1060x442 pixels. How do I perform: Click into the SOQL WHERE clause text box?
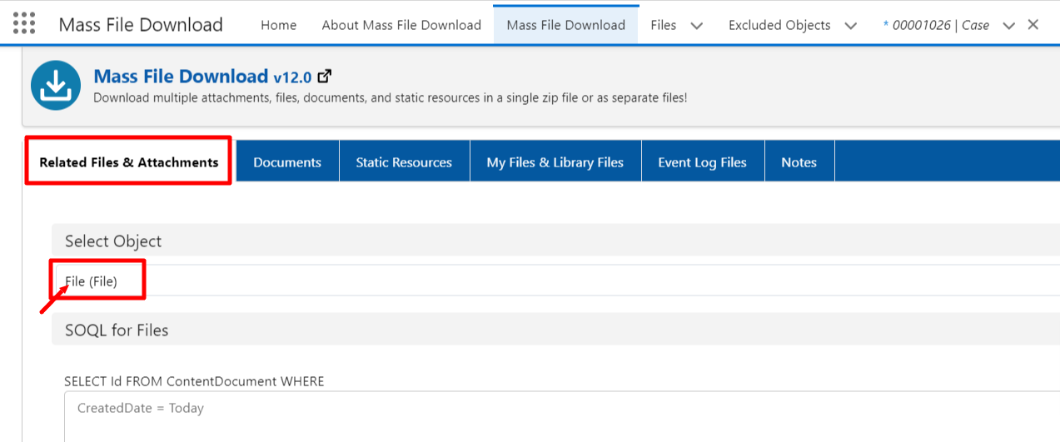(562, 416)
